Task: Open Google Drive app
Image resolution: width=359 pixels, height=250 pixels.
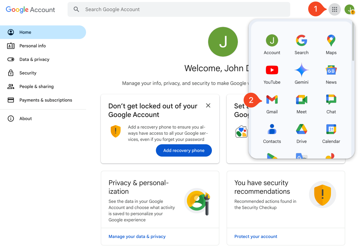Action: point(301,129)
